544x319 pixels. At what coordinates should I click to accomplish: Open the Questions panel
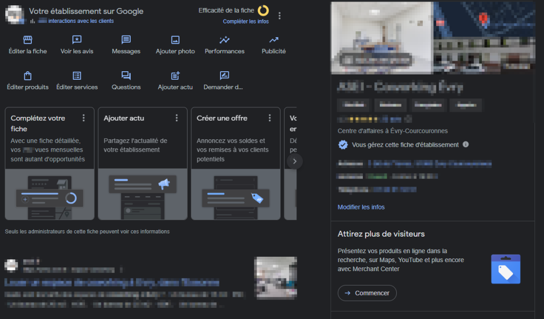(126, 75)
